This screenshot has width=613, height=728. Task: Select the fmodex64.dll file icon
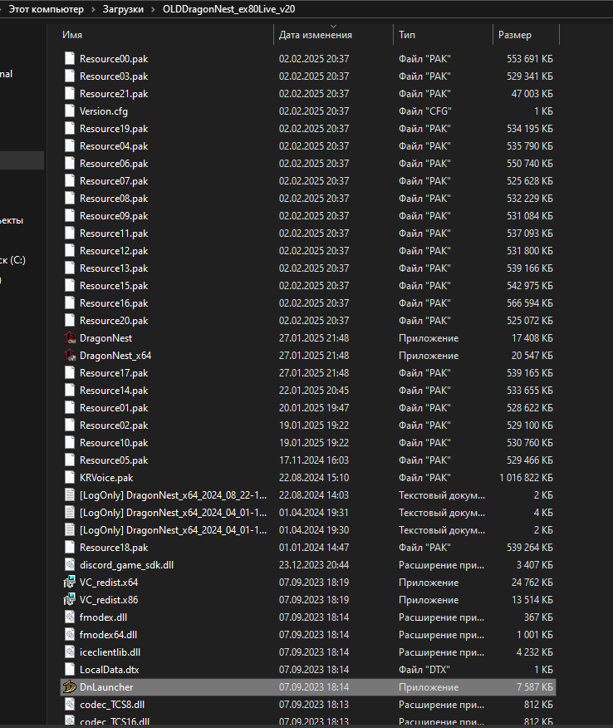pos(70,635)
